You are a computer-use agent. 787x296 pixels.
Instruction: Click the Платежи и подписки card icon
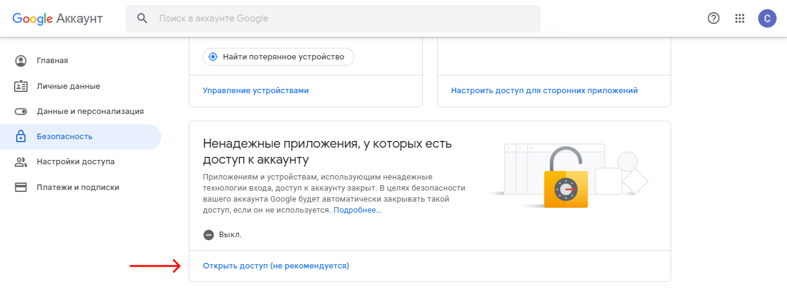click(21, 187)
